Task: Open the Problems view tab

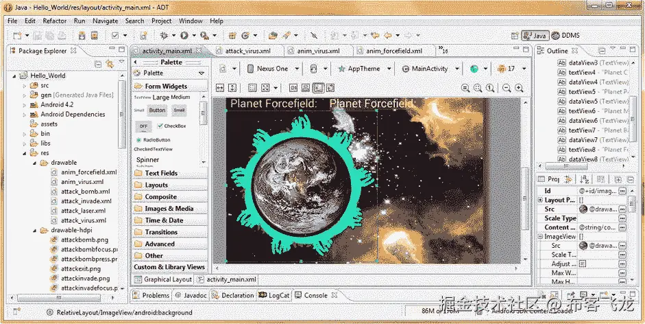Action: coord(151,295)
